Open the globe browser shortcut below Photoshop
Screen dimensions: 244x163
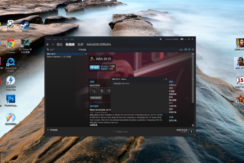tap(11, 119)
